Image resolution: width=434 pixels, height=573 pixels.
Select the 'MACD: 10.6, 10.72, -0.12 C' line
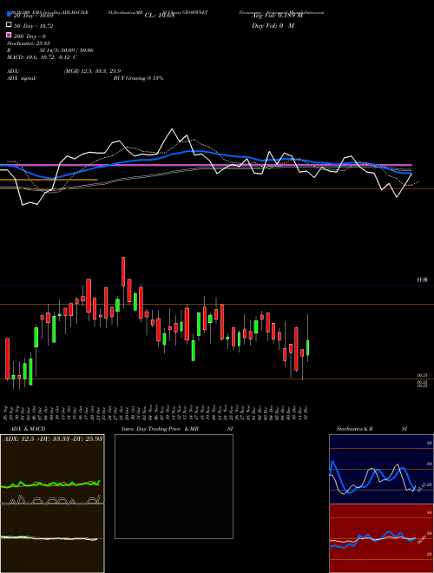tap(42, 57)
